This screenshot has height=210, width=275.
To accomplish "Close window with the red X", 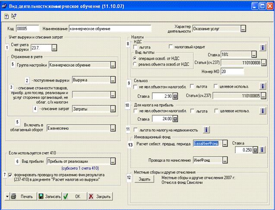I will [x=270, y=6].
